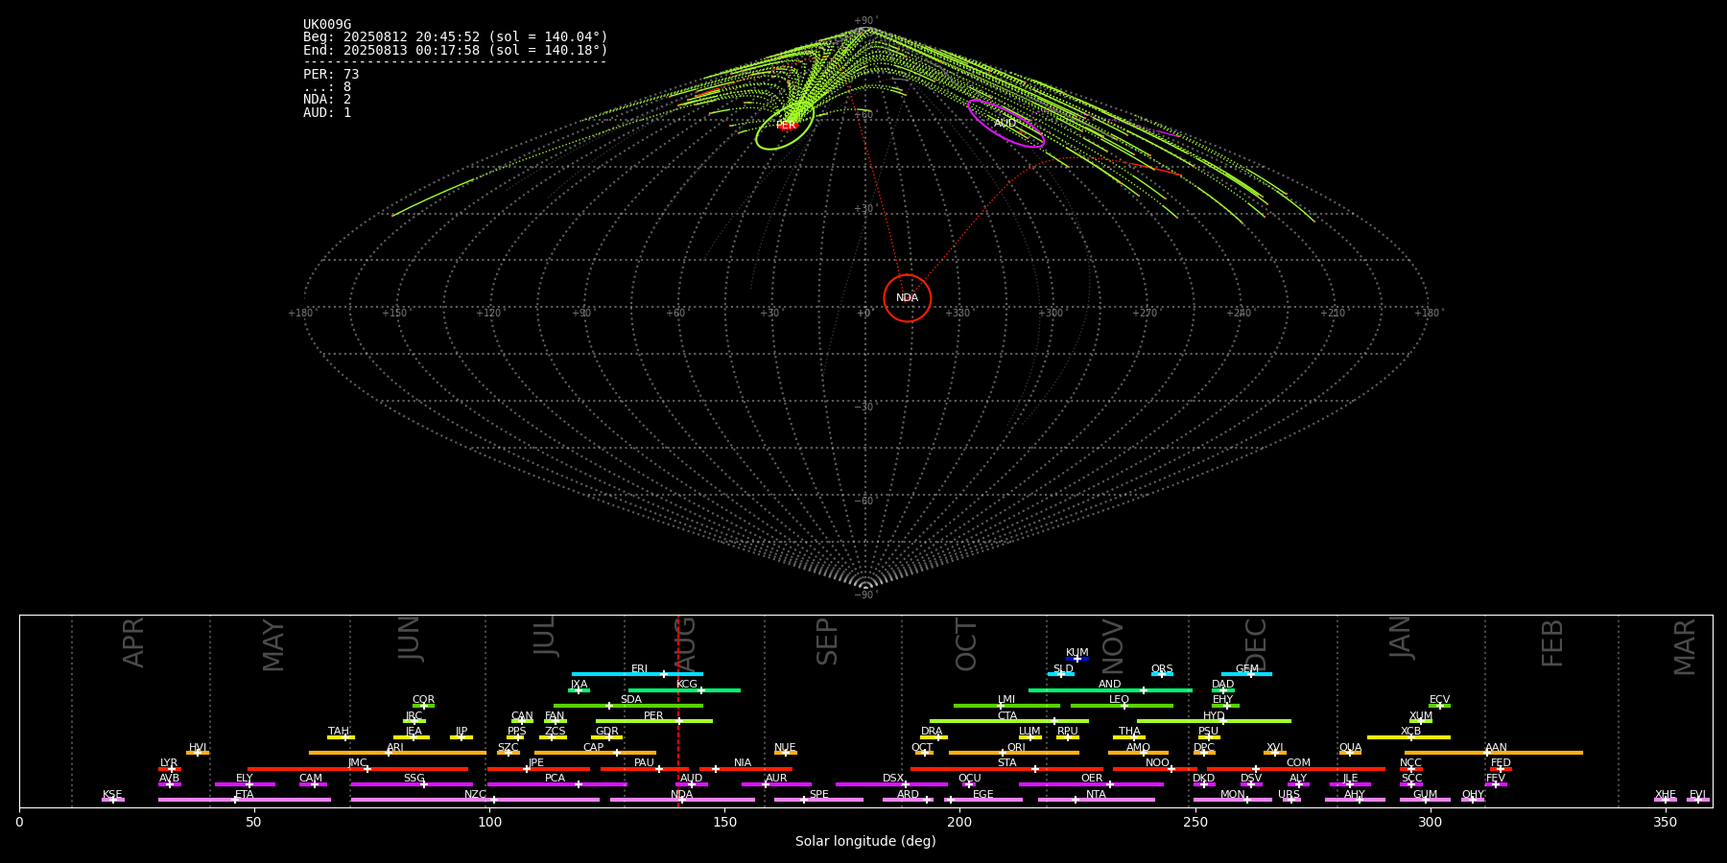Click the red dashed current solar longitude line
Viewport: 1727px width, 863px height.
point(678,710)
